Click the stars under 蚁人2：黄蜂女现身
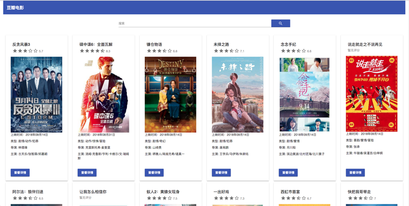The width and height of the screenshot is (409, 206). tap(160, 198)
